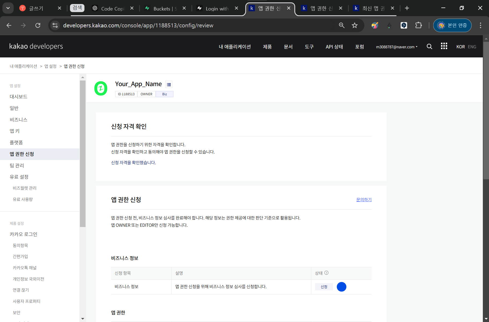Open the API 상태 menu
The image size is (489, 322).
(334, 47)
